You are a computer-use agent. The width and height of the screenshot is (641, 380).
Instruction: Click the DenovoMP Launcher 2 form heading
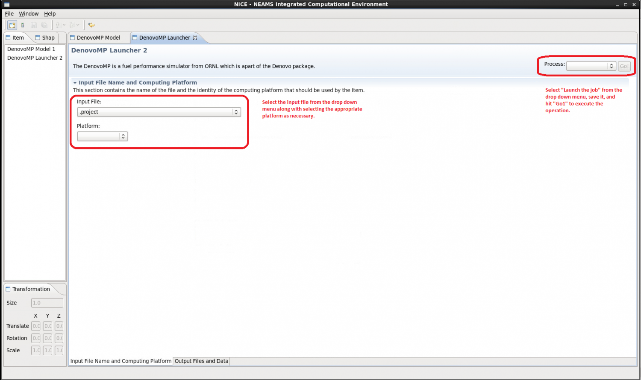(x=109, y=50)
